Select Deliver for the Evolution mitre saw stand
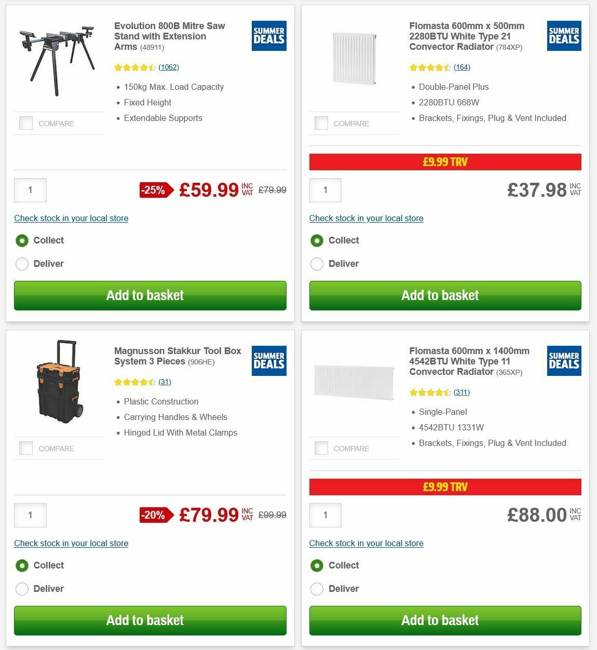 [x=22, y=264]
